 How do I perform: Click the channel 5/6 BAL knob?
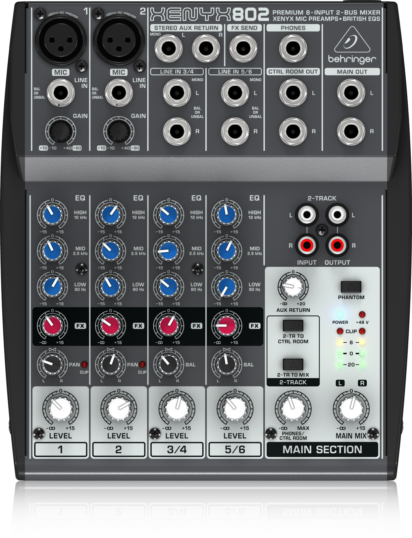click(x=226, y=364)
